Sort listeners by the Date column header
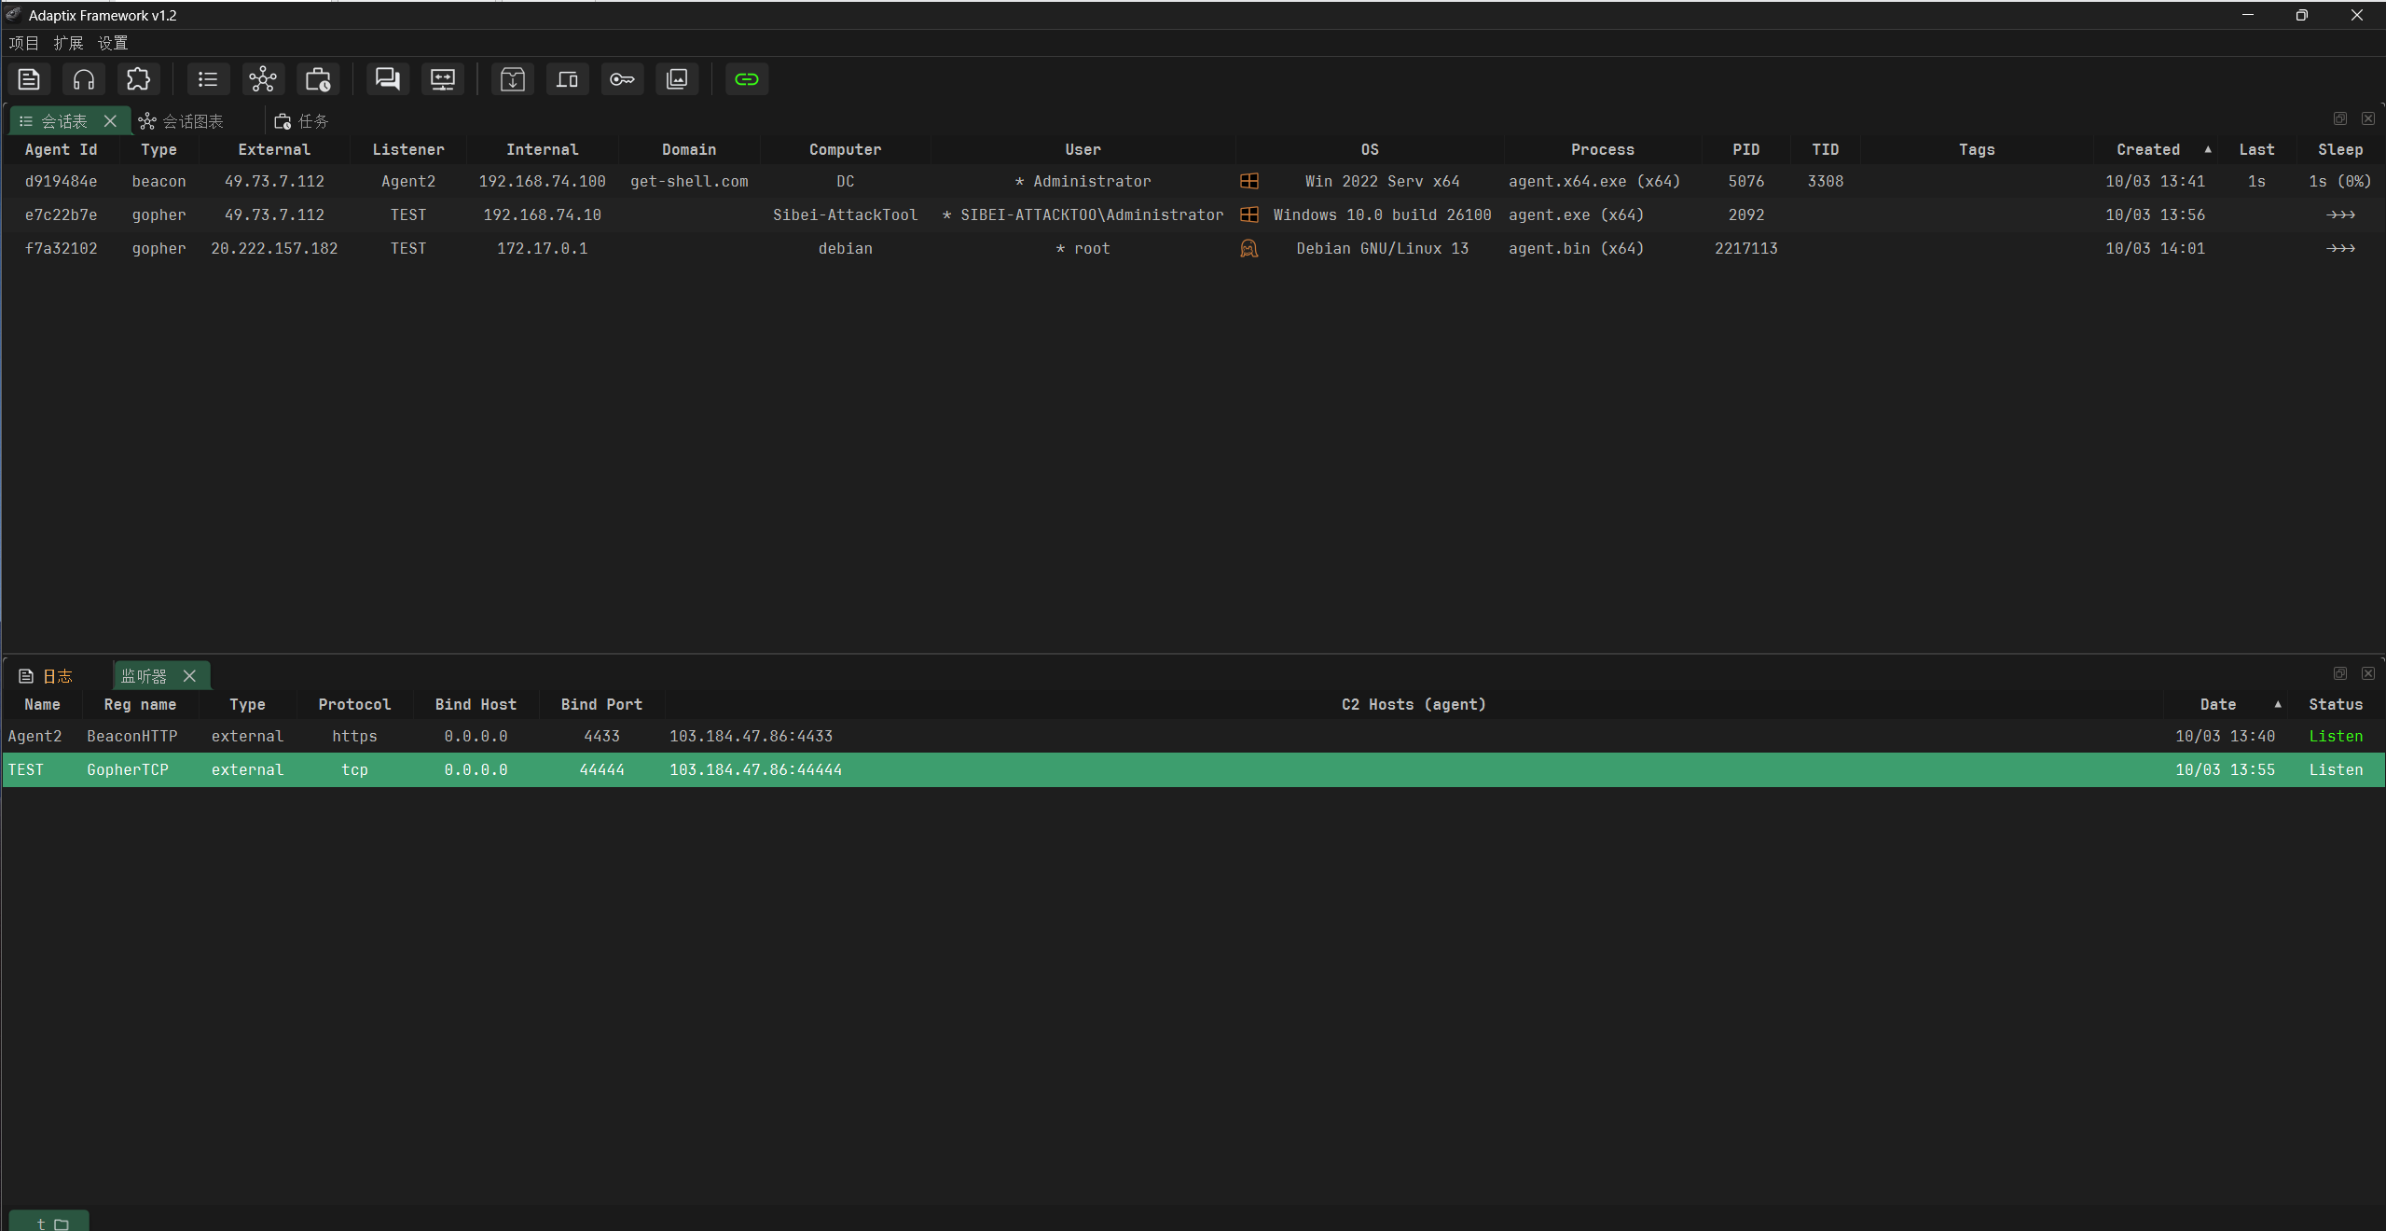Screen dimensions: 2386x1231 coord(2217,704)
